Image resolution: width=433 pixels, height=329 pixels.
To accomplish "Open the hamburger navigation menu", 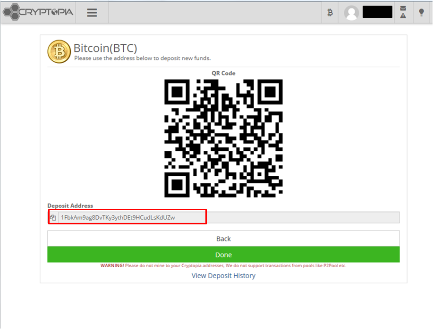I will coord(92,13).
